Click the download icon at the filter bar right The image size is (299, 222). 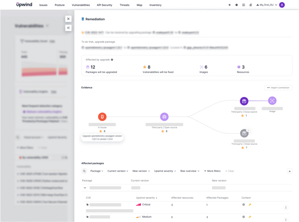coord(289,171)
